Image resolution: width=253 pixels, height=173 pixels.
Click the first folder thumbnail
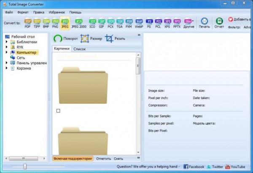(83, 86)
